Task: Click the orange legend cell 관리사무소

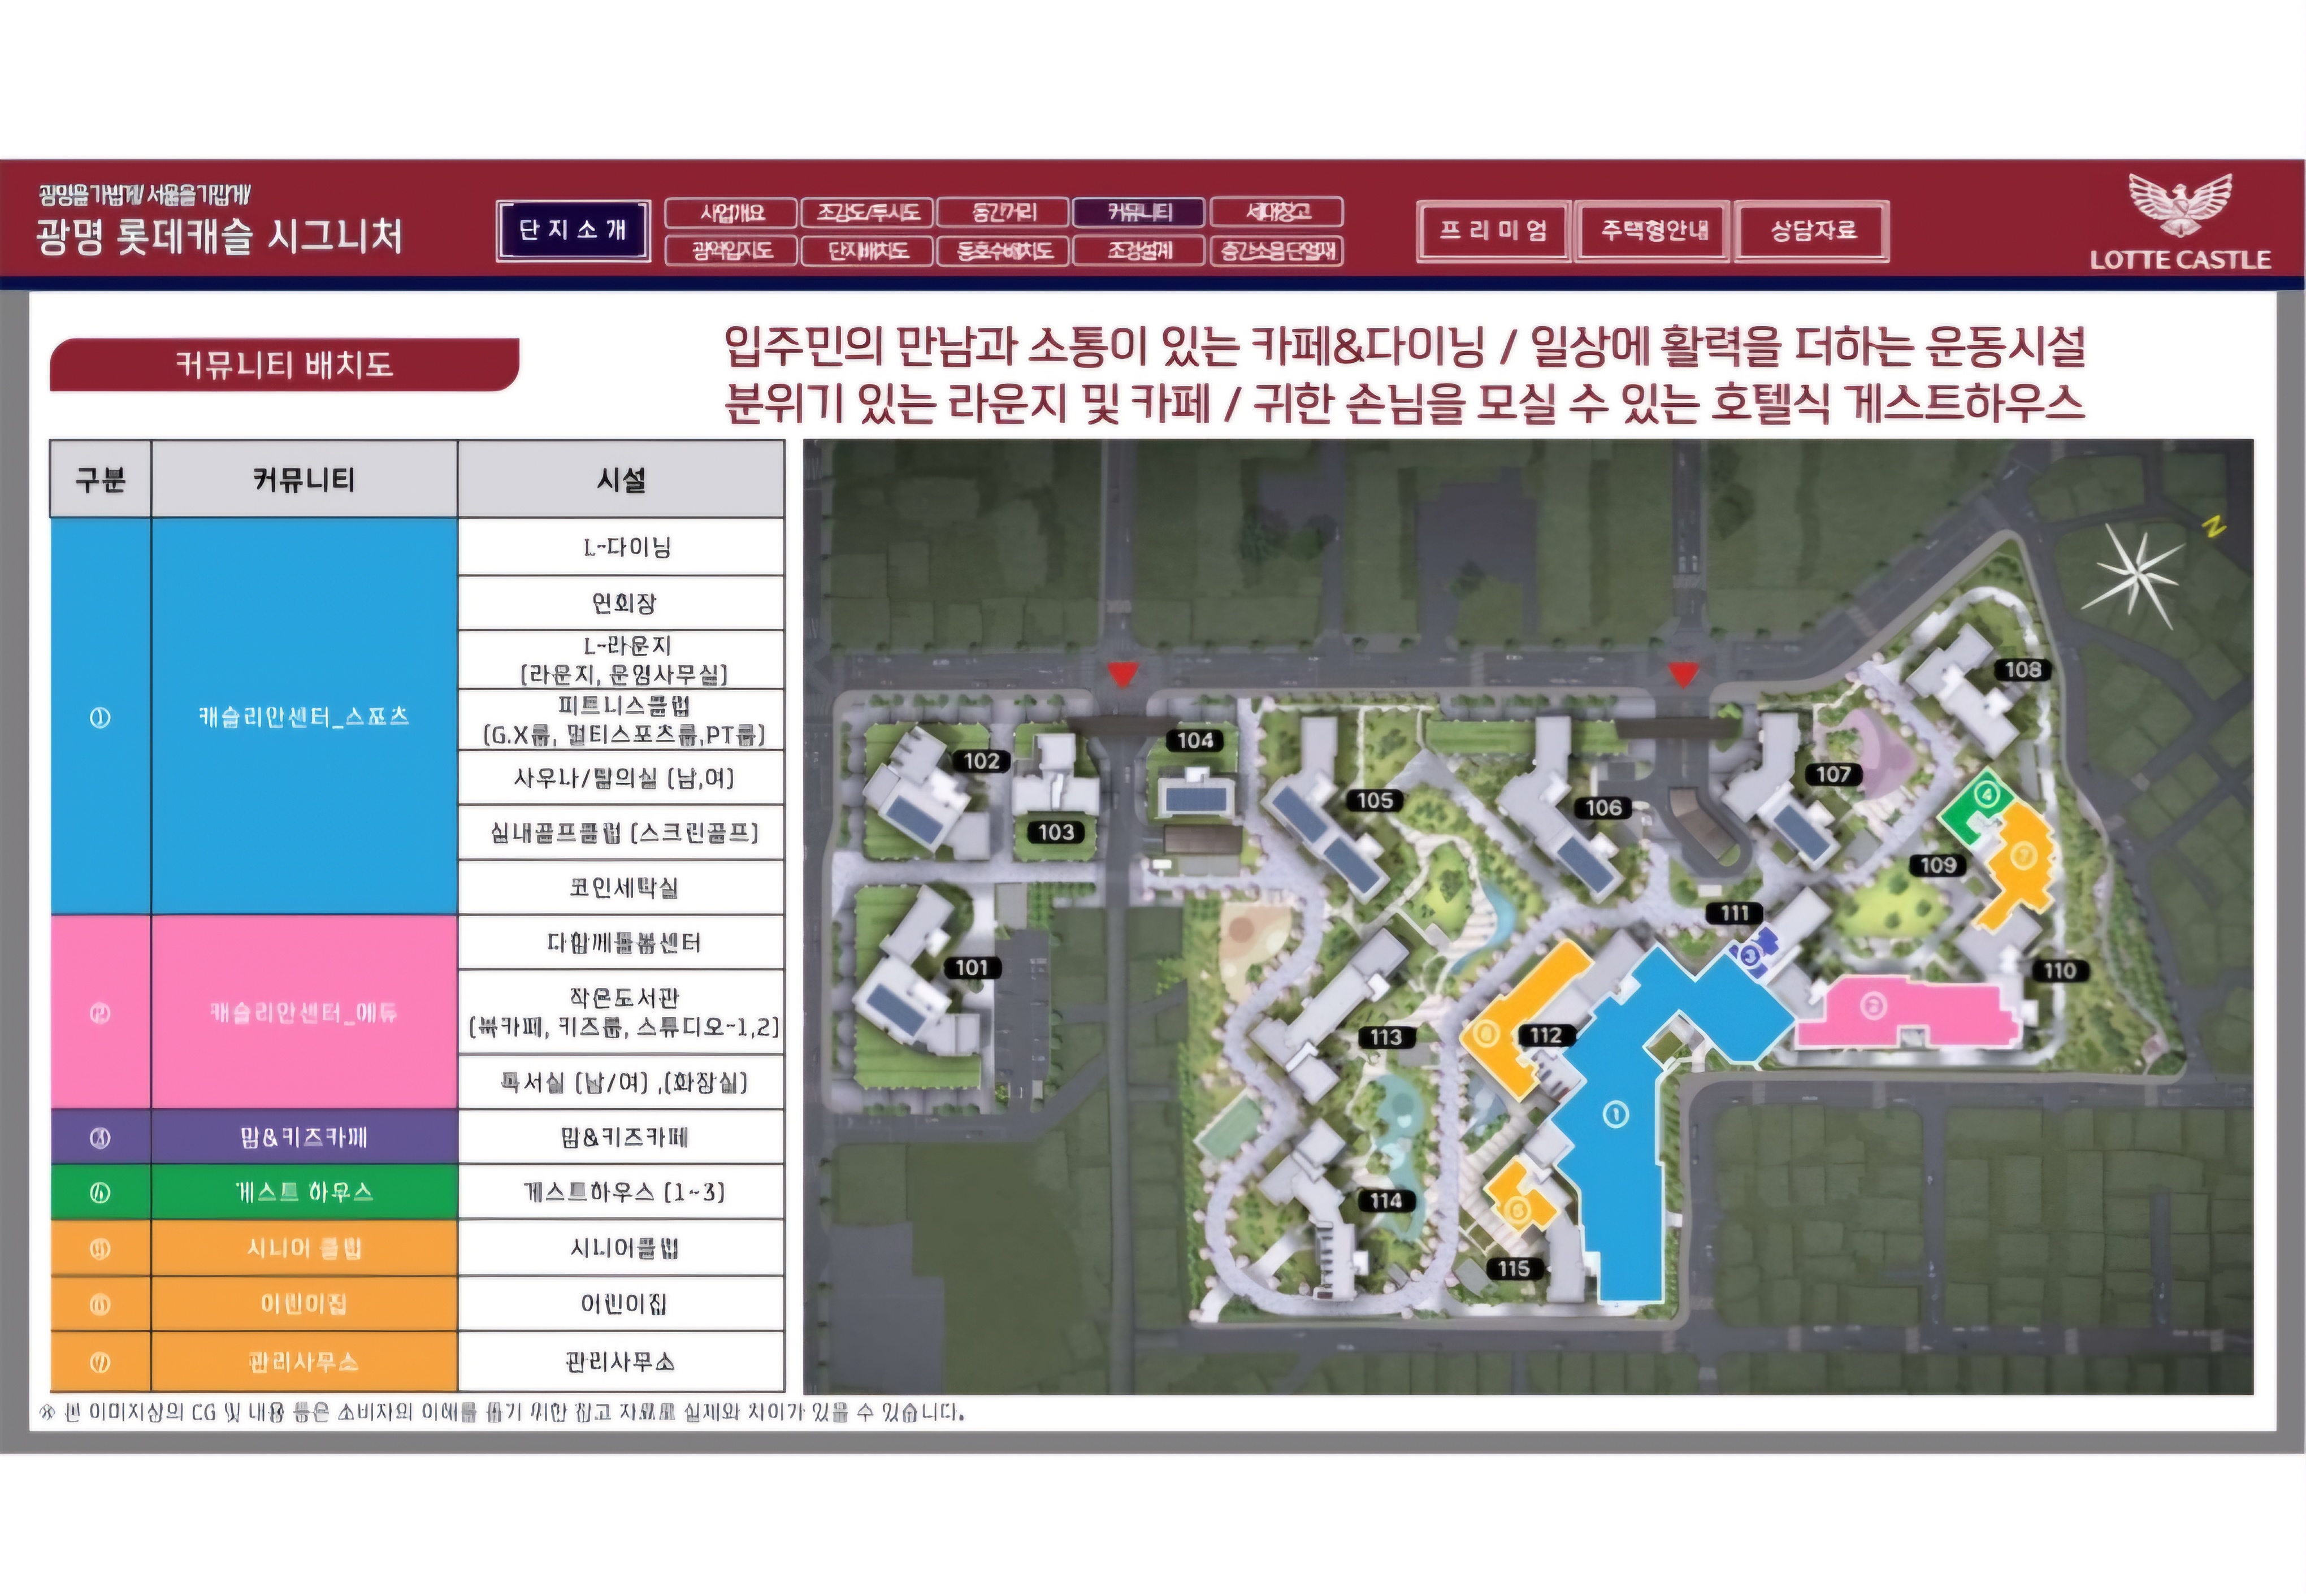Action: pos(304,1362)
